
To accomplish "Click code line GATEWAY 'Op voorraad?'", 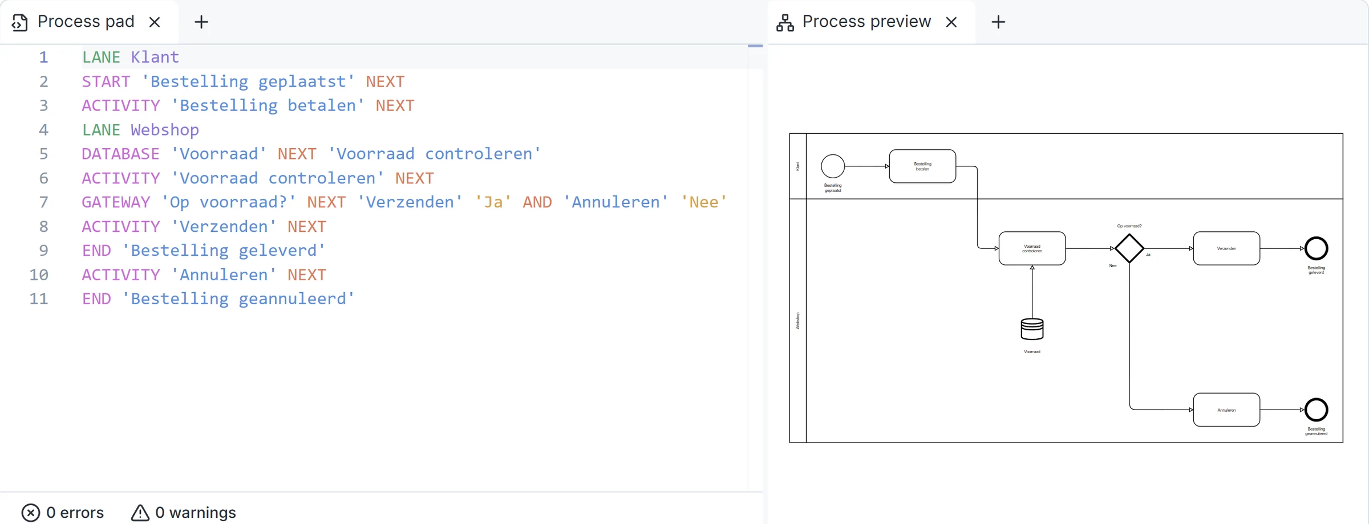I will tap(404, 202).
